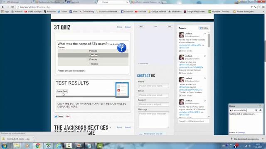Click the Email link beside 3T Quiz
This screenshot has height=149, width=266.
click(128, 27)
